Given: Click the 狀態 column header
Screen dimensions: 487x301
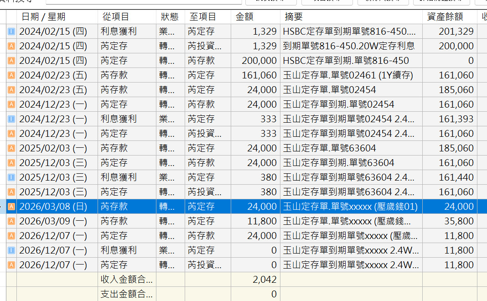Looking at the screenshot, I should (170, 17).
